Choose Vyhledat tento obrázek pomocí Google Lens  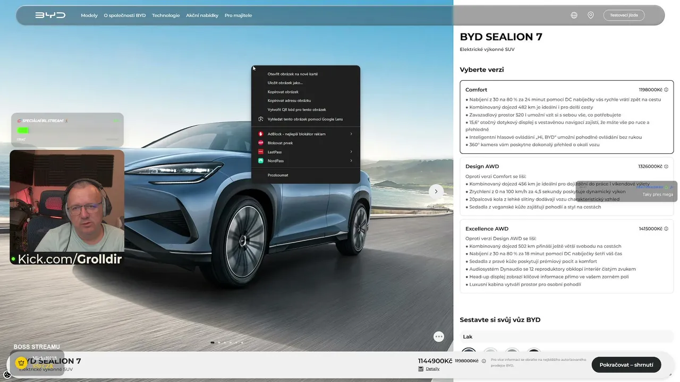pyautogui.click(x=305, y=119)
